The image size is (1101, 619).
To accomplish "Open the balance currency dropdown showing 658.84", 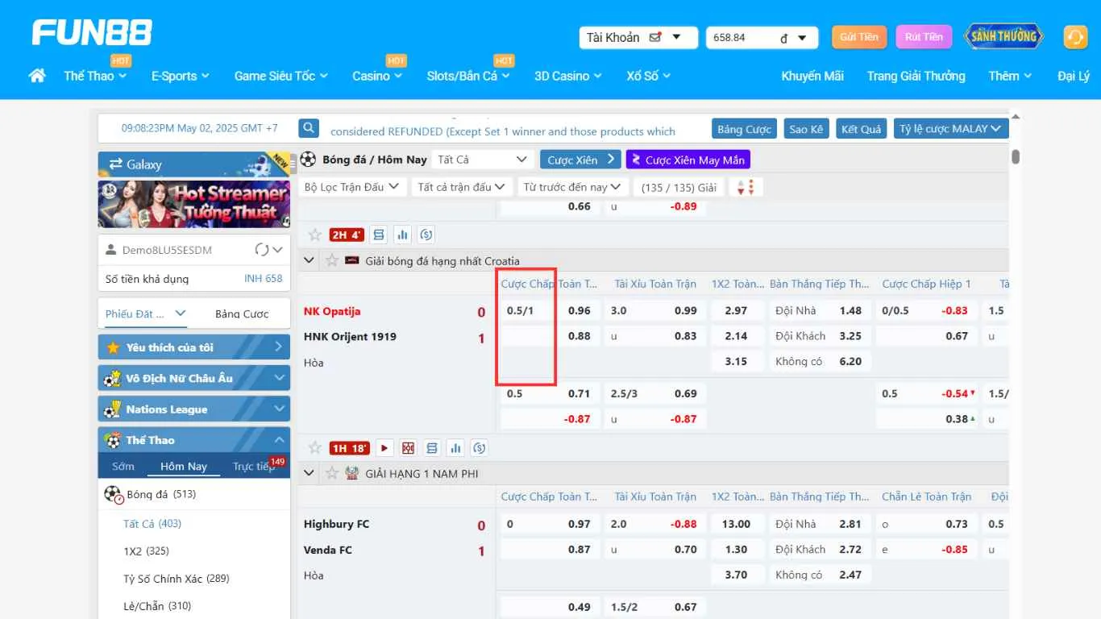I will [x=762, y=37].
